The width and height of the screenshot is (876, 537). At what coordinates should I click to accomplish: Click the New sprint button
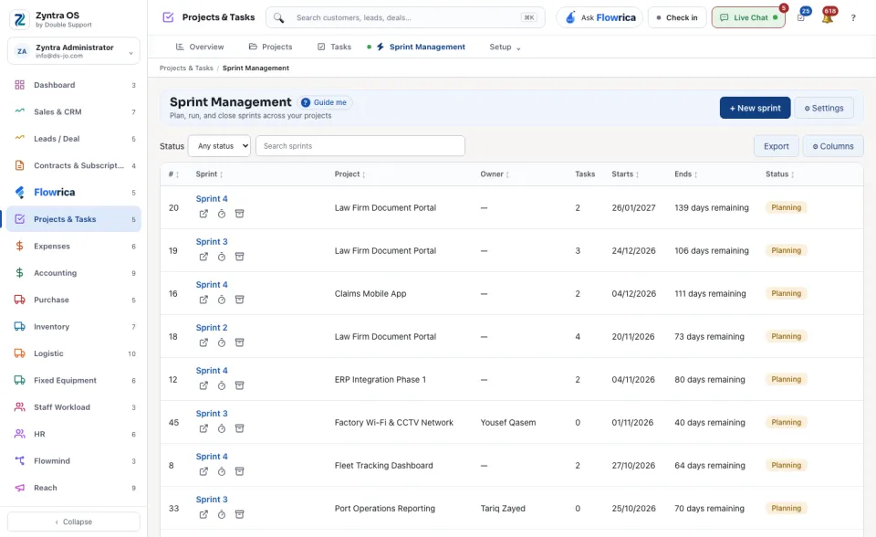coord(755,108)
